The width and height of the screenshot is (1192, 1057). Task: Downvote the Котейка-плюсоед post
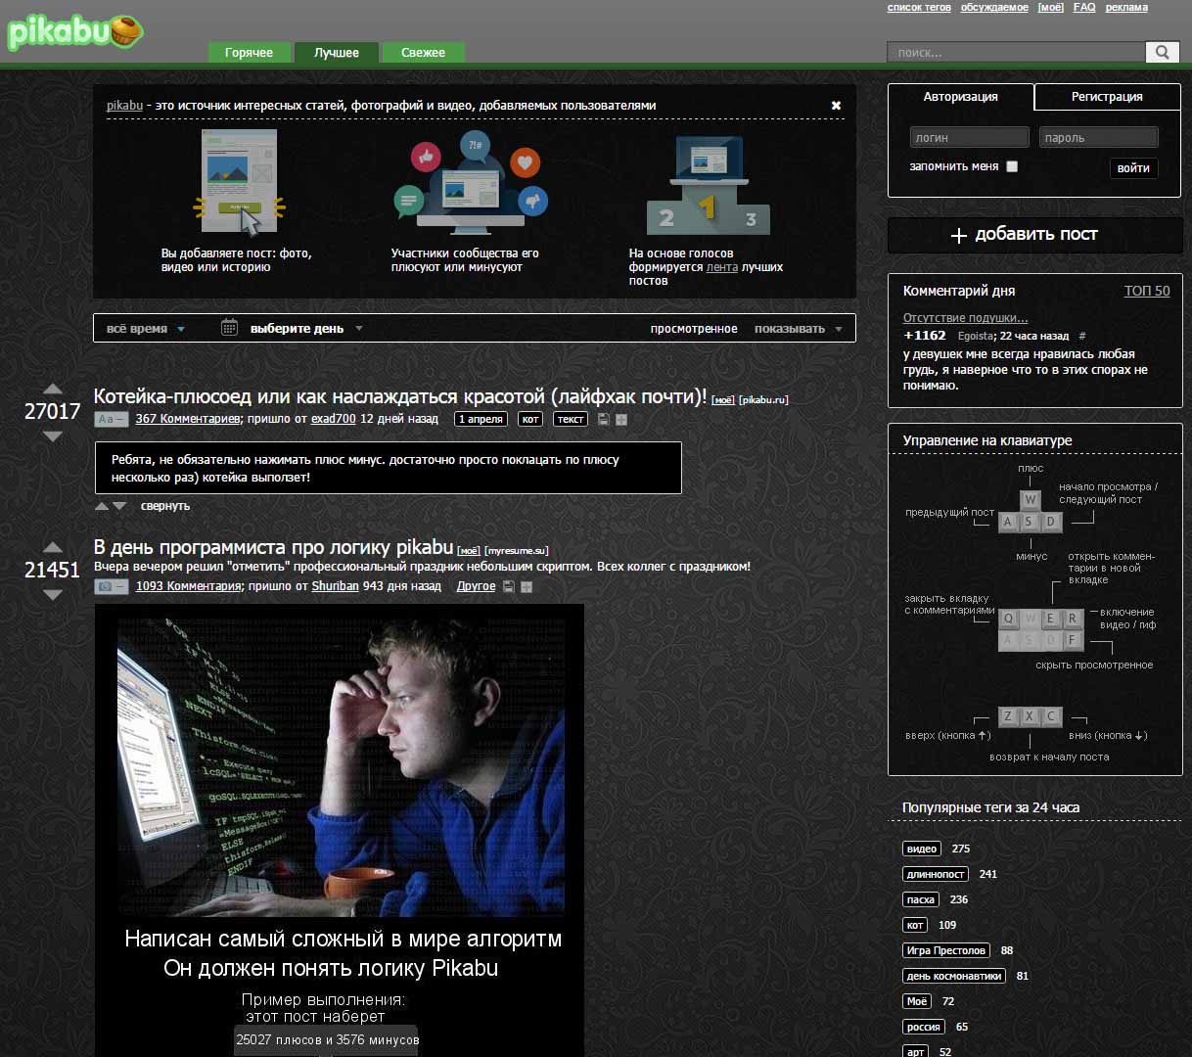coord(53,436)
